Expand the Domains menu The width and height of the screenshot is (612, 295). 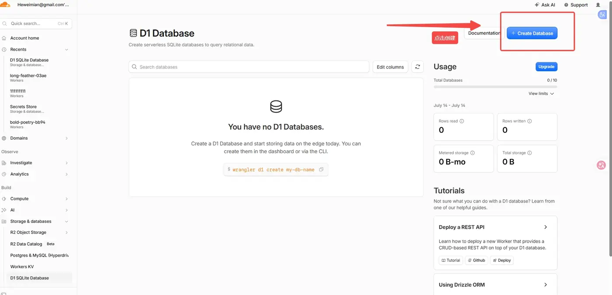(66, 138)
